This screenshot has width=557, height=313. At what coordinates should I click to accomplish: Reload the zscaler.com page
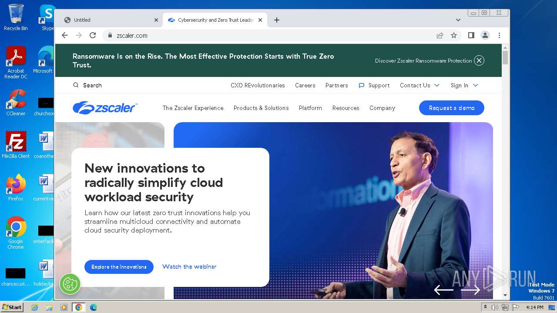(x=93, y=35)
